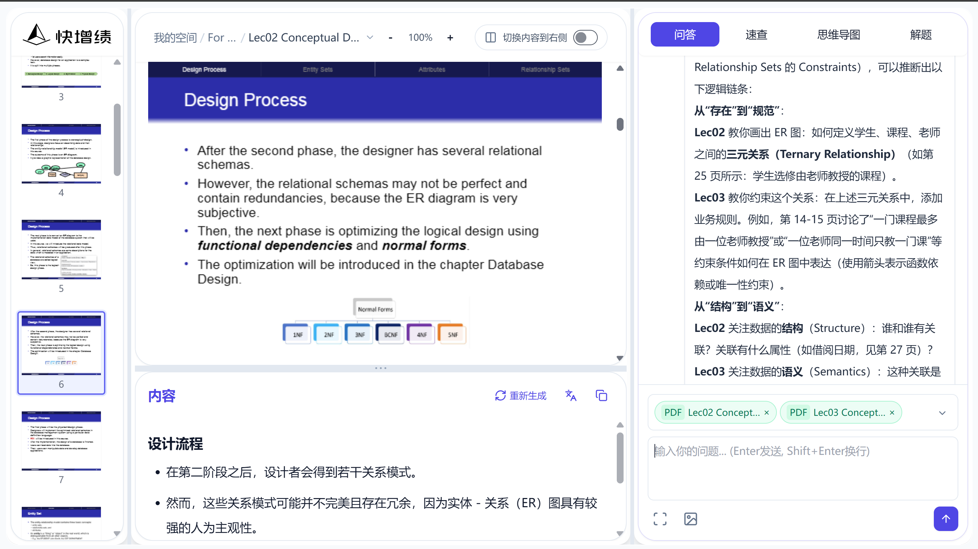Click the slide viewer scrollbar handle
The height and width of the screenshot is (549, 978).
click(620, 124)
